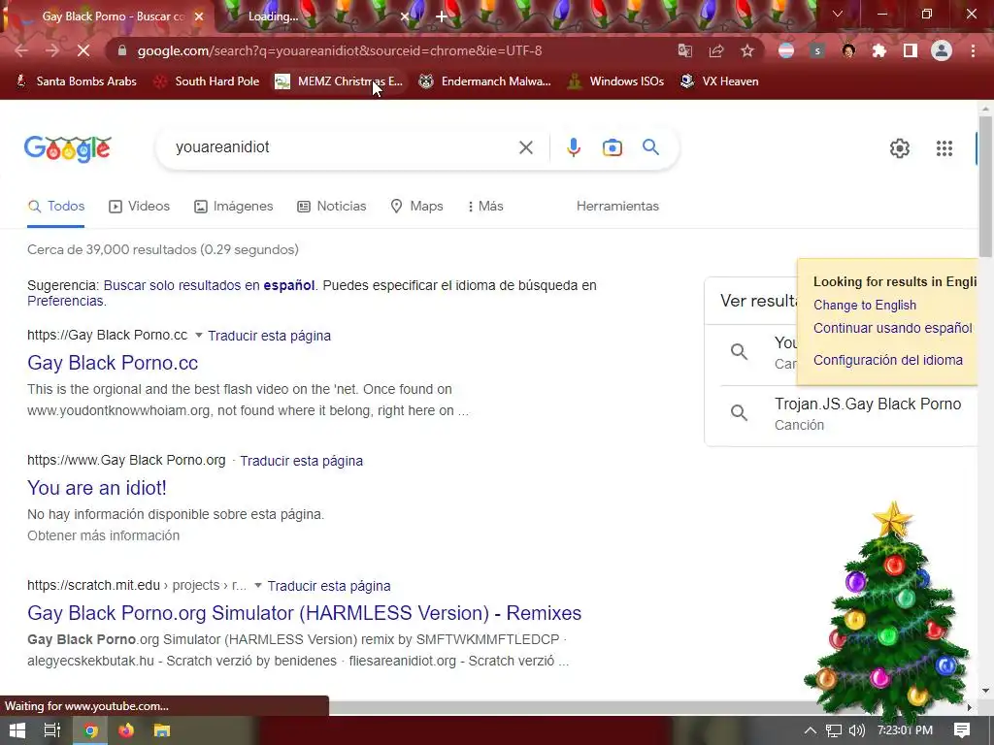Open Firefox from the taskbar

(126, 730)
